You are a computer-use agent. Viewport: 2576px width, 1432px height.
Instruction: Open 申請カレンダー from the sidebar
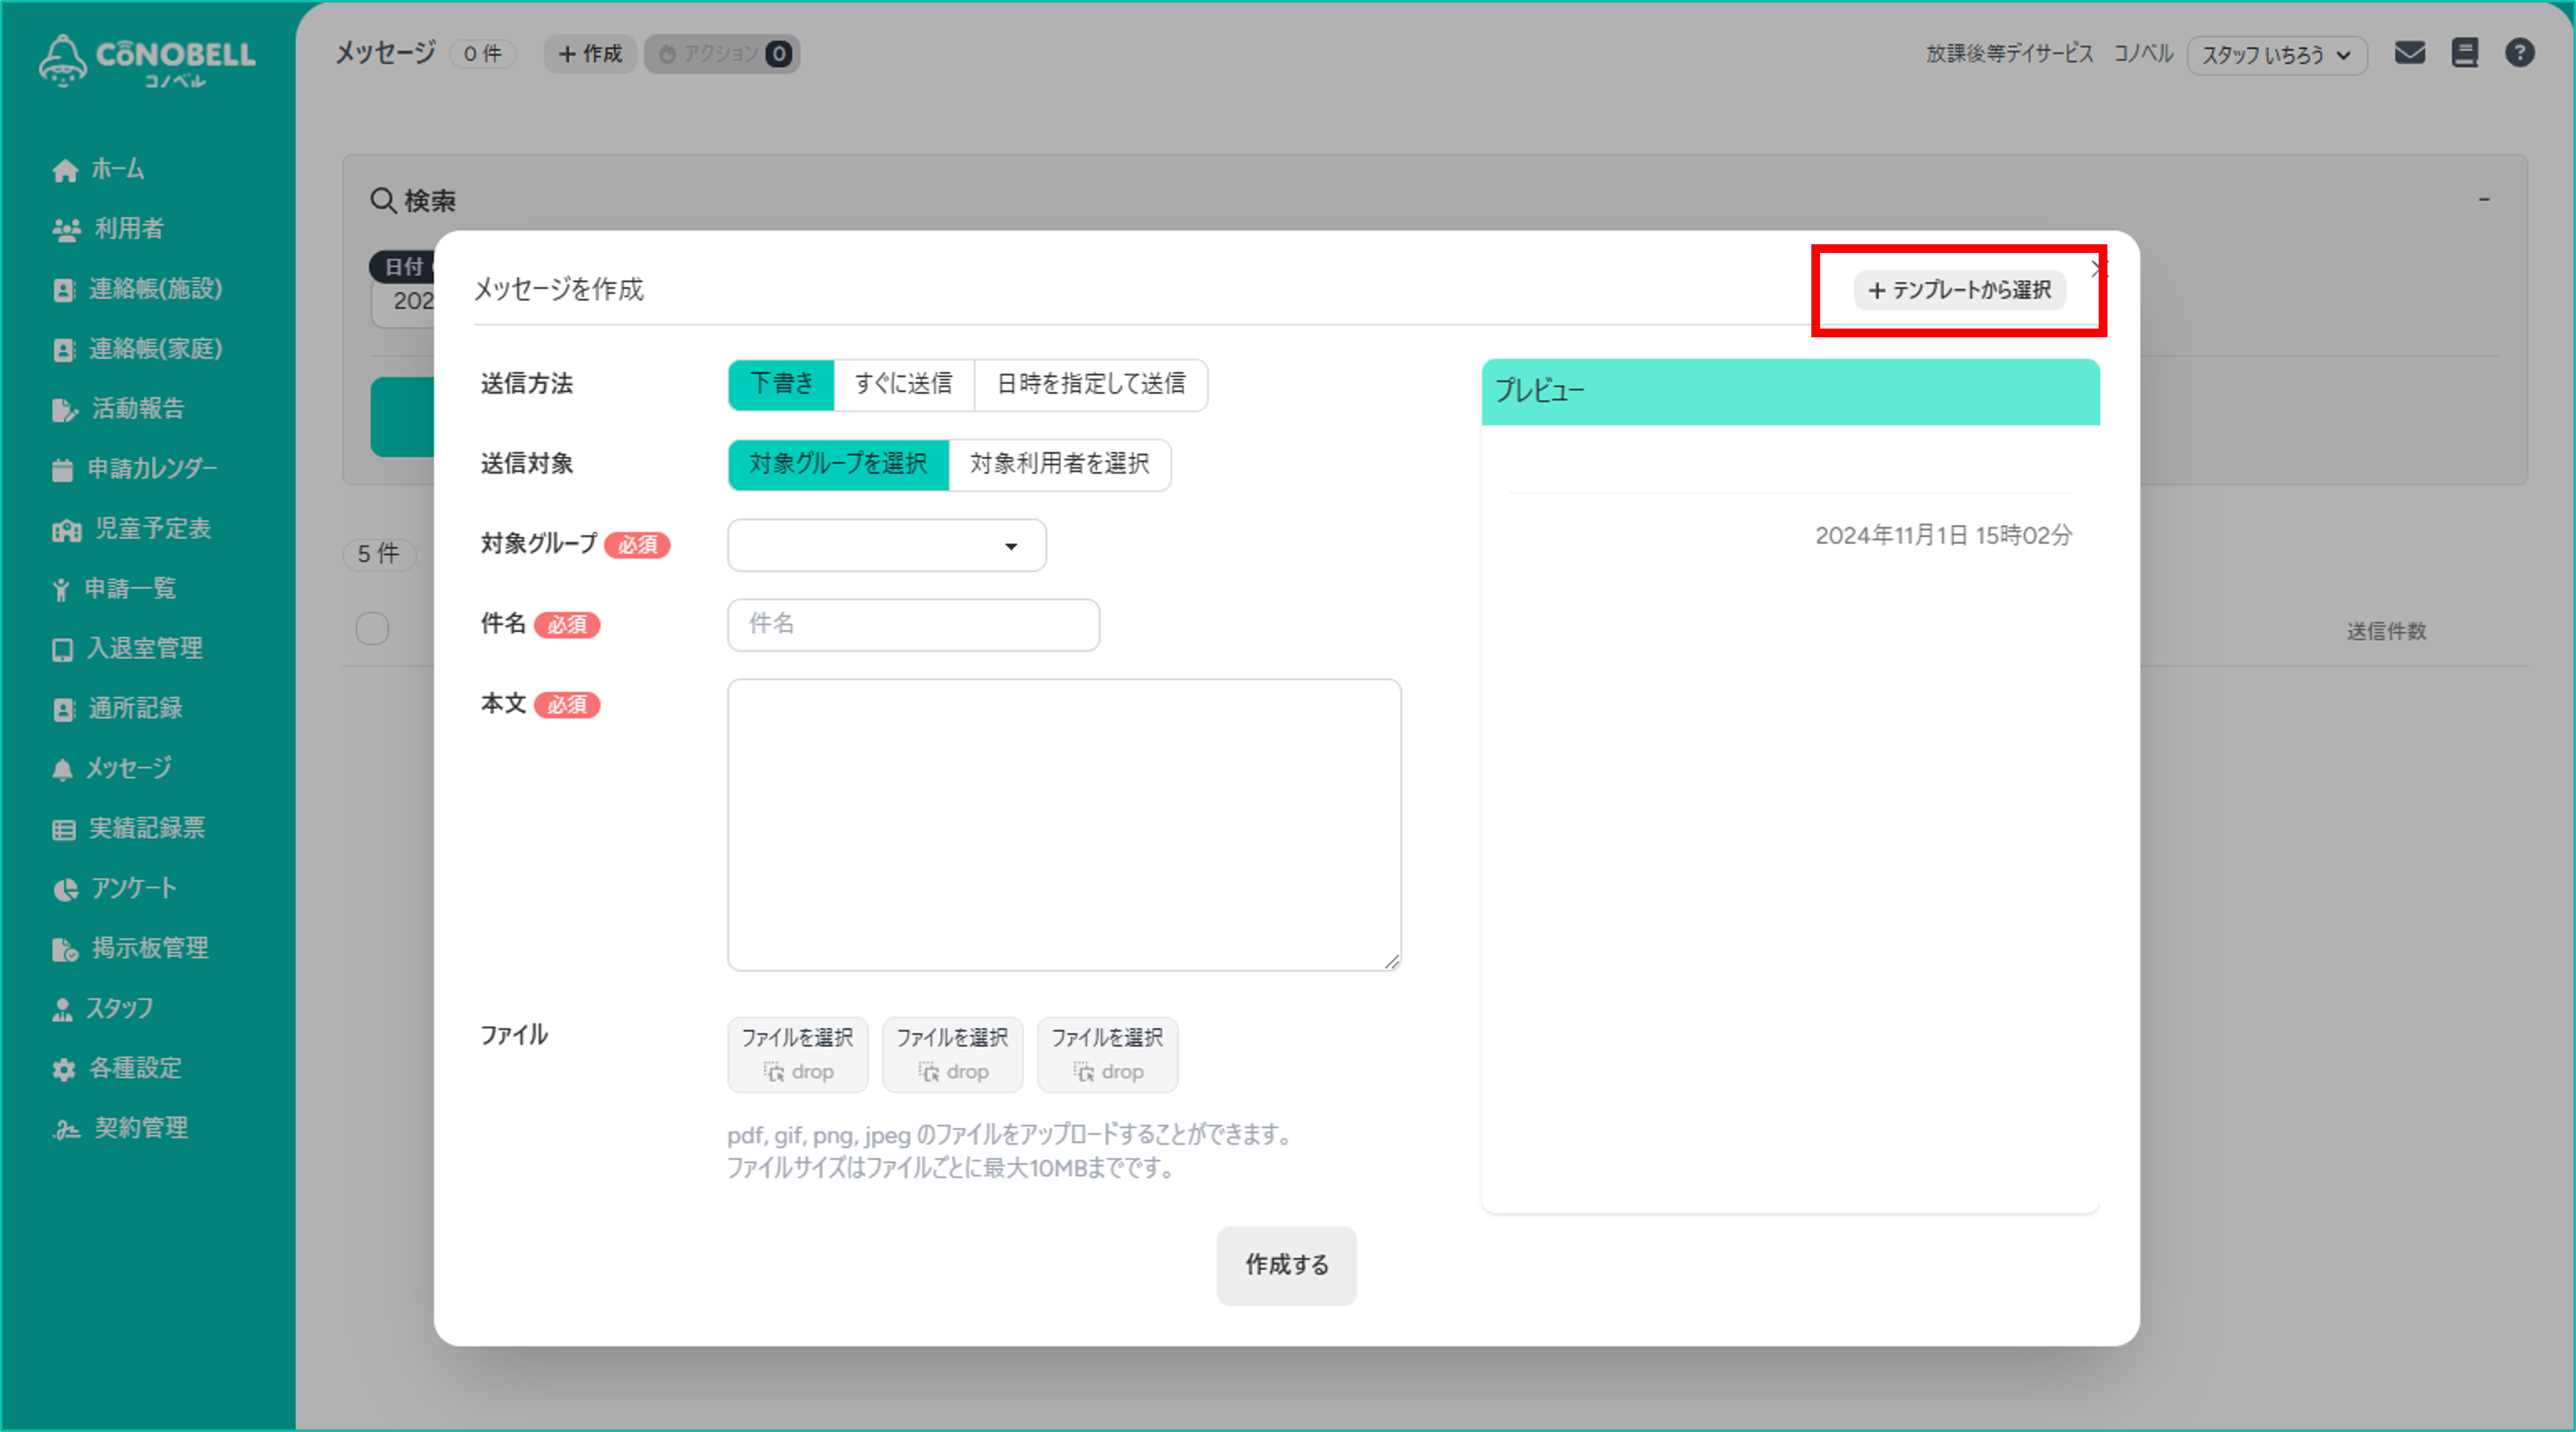134,469
